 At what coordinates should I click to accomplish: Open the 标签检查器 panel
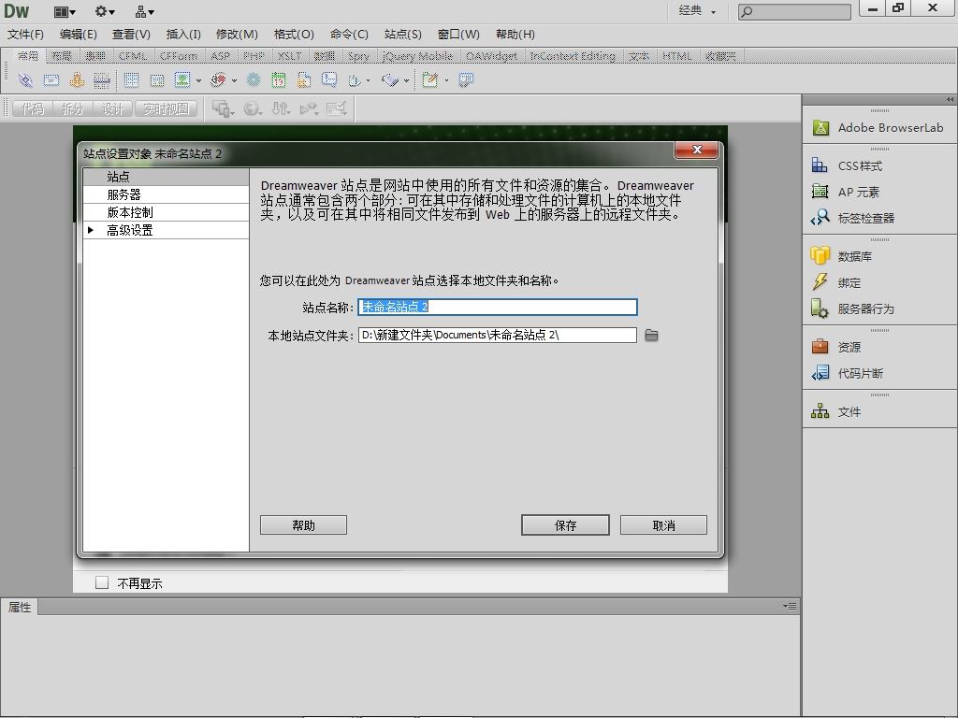tap(879, 218)
